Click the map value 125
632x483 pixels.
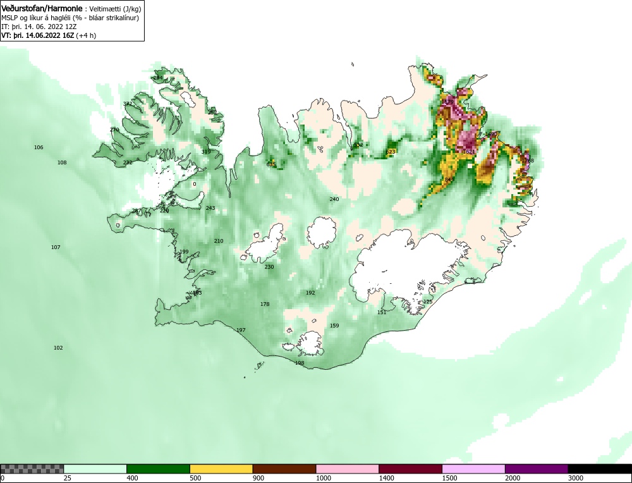(428, 302)
